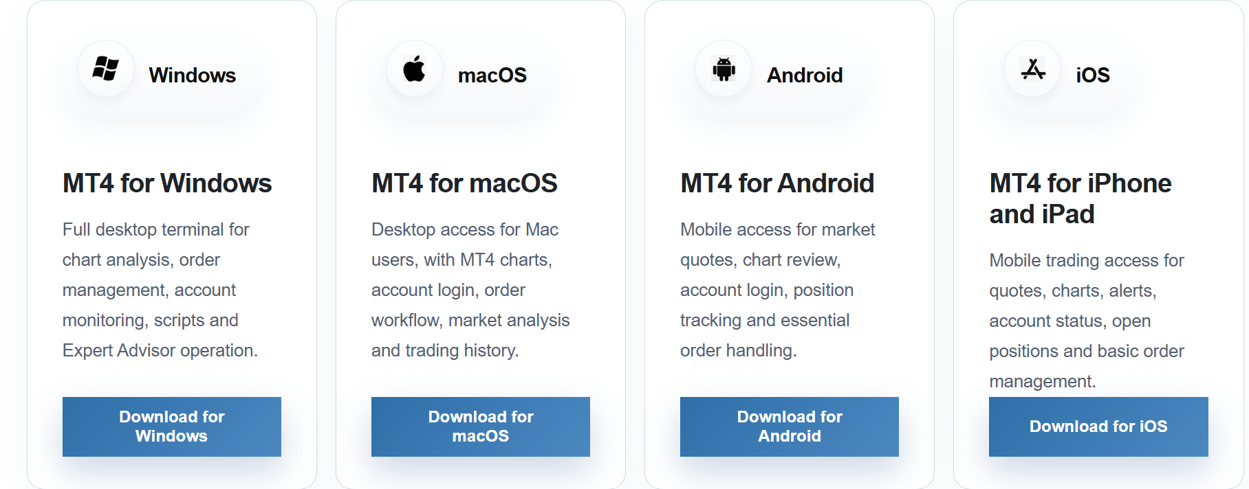Select the Android platform label
Viewport: 1249px width, 489px height.
(805, 75)
